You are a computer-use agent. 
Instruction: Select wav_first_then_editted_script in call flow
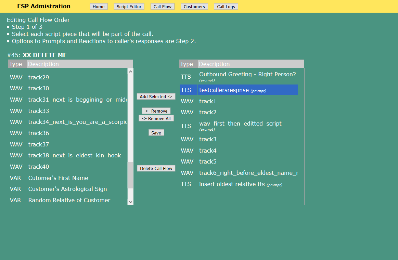click(240, 123)
